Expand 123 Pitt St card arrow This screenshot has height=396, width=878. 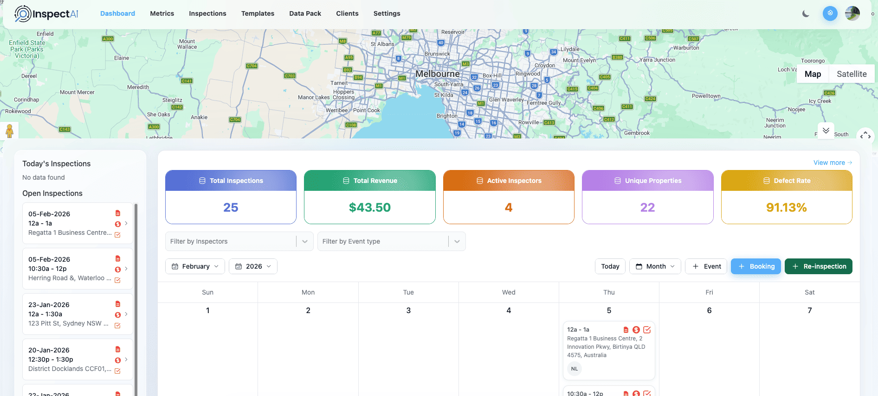click(x=126, y=314)
